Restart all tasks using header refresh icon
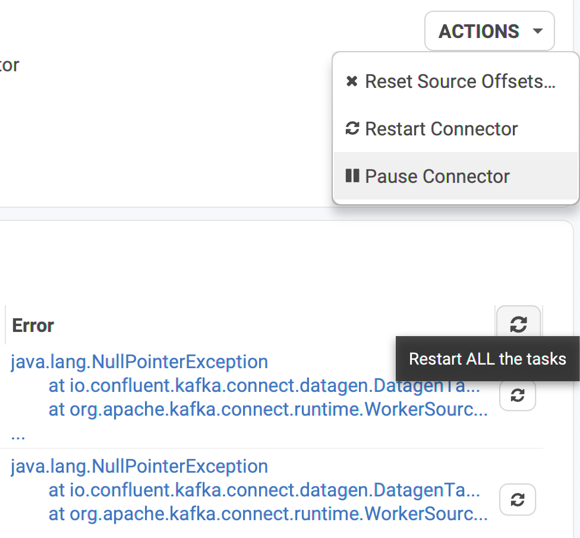Viewport: 580px width, 538px height. (518, 324)
